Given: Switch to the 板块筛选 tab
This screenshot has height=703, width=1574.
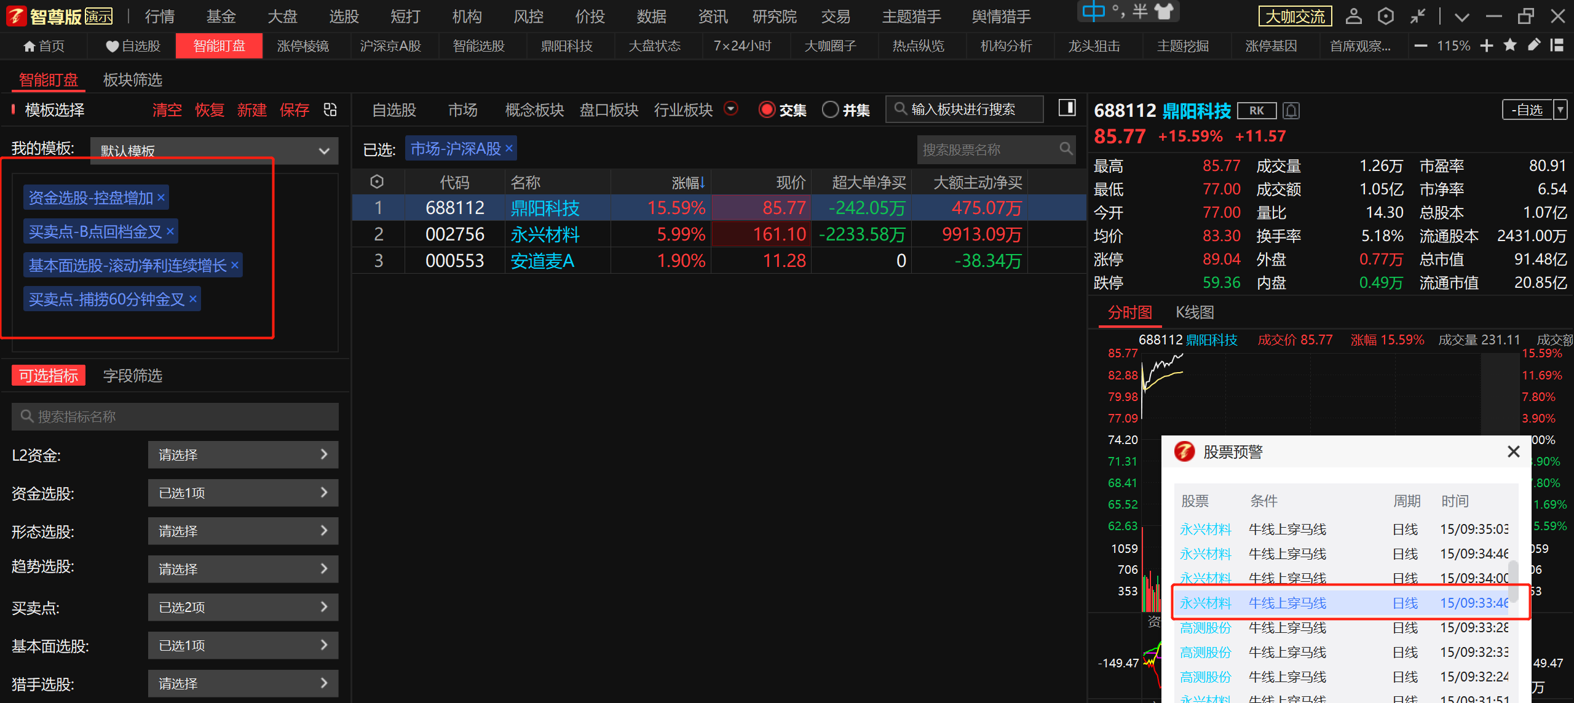Looking at the screenshot, I should (x=132, y=80).
